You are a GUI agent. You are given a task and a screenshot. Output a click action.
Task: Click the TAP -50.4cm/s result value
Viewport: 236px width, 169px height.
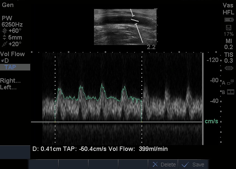click(84, 149)
